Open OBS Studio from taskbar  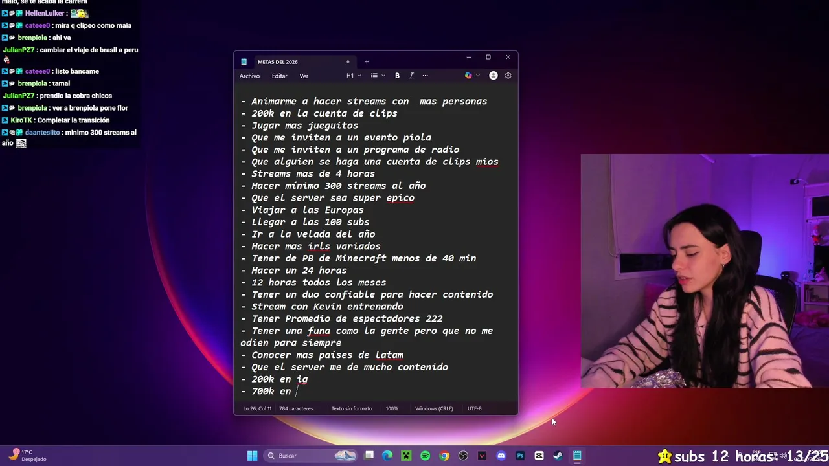pos(463,456)
